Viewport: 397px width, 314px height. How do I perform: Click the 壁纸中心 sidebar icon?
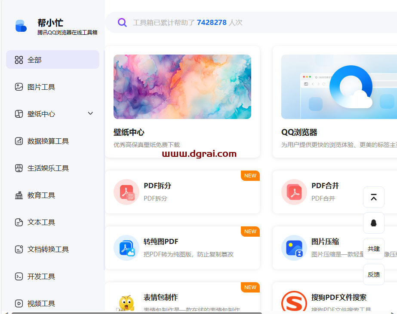(19, 114)
